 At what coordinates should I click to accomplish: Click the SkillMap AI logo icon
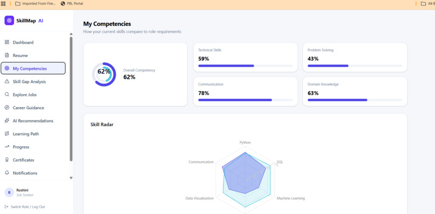(9, 20)
